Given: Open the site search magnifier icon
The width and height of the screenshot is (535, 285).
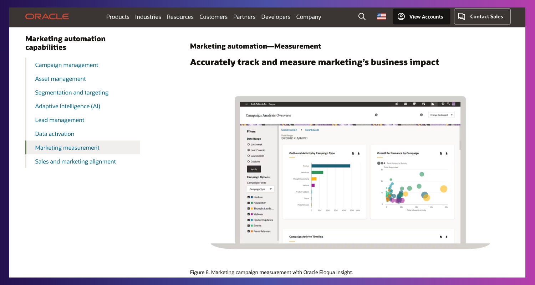Looking at the screenshot, I should tap(362, 16).
